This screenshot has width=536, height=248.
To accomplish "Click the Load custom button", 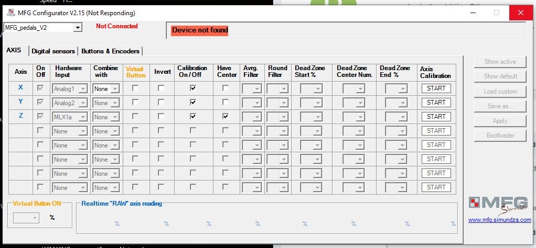I will pos(500,92).
